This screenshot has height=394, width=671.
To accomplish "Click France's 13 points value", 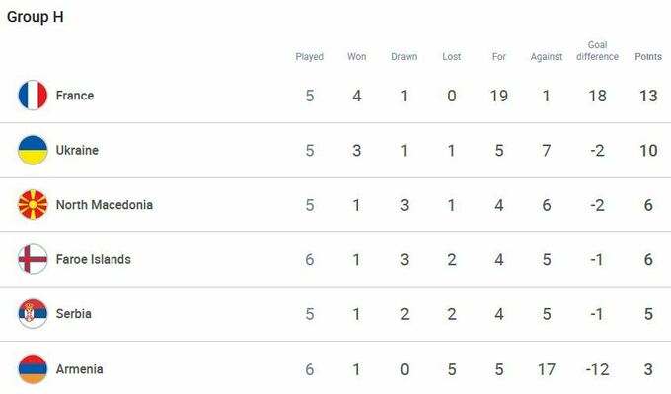I will tap(648, 96).
